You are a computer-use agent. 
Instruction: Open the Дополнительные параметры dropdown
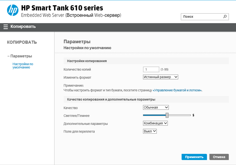(x=155, y=123)
